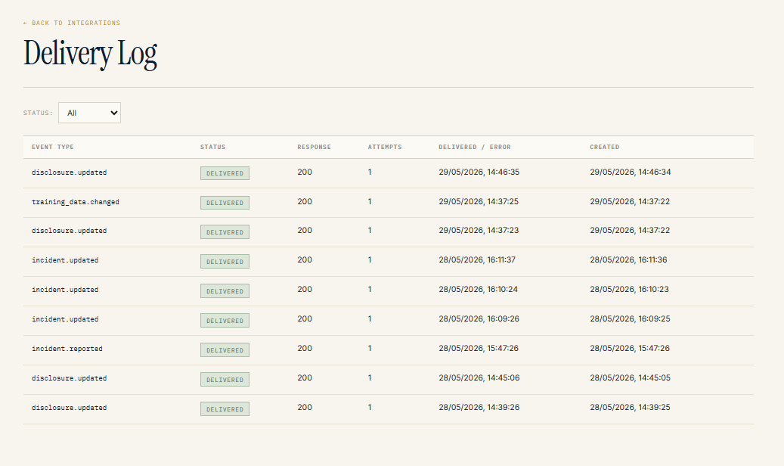Click the Response column header
This screenshot has height=466, width=784.
(314, 148)
